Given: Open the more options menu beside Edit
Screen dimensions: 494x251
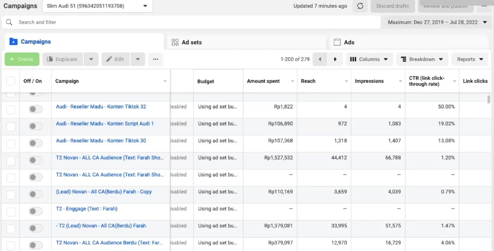Looking at the screenshot, I should pyautogui.click(x=155, y=59).
